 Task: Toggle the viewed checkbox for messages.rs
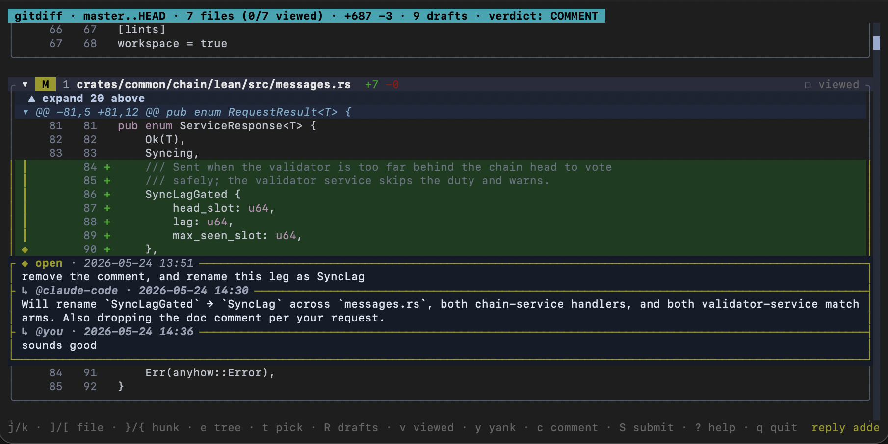pos(808,85)
